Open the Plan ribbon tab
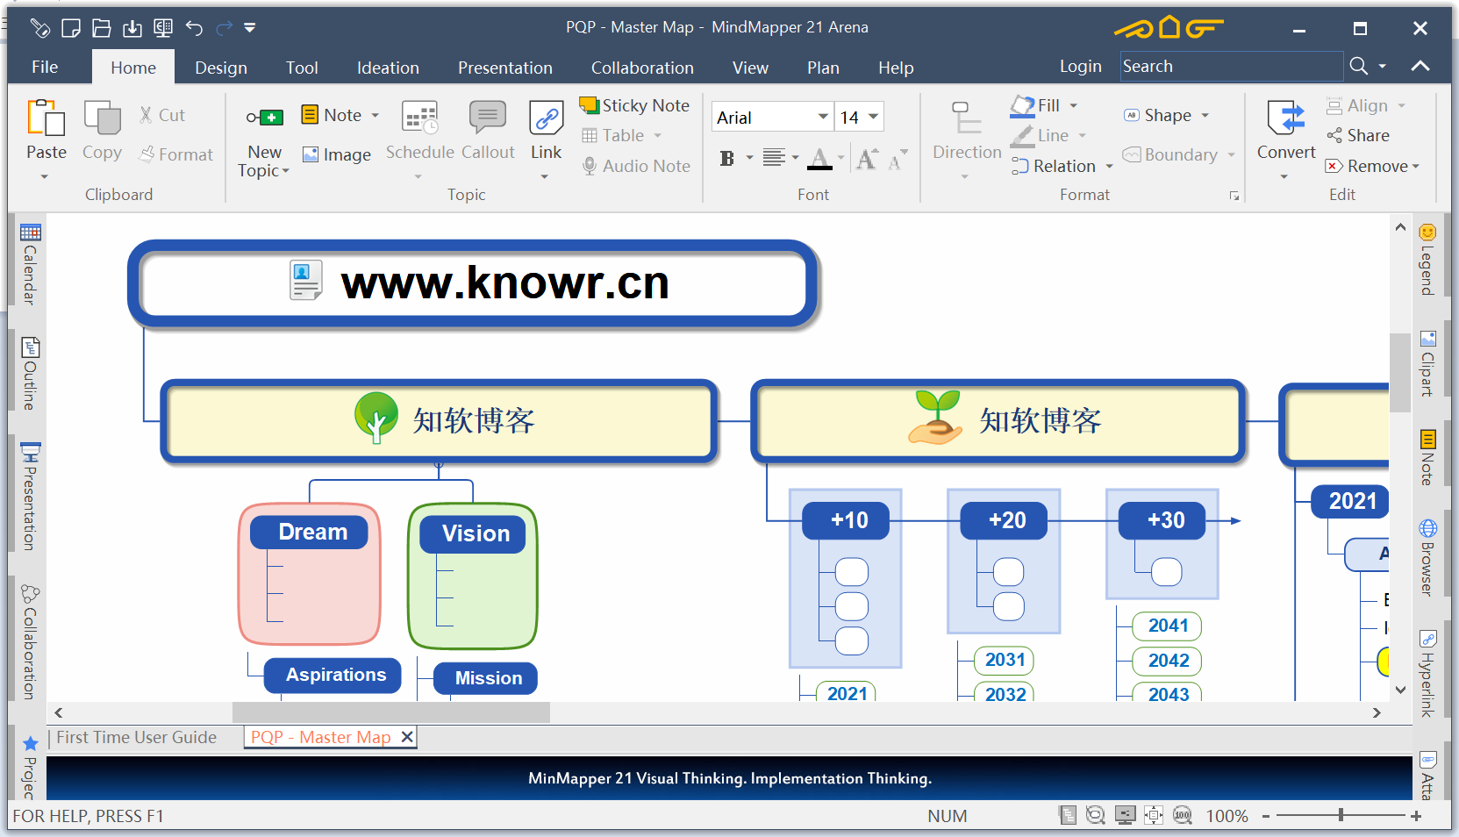 (x=823, y=68)
